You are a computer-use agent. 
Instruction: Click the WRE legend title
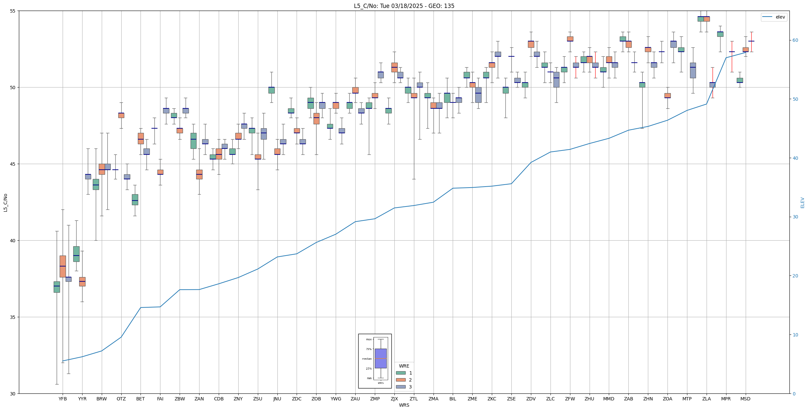point(404,366)
